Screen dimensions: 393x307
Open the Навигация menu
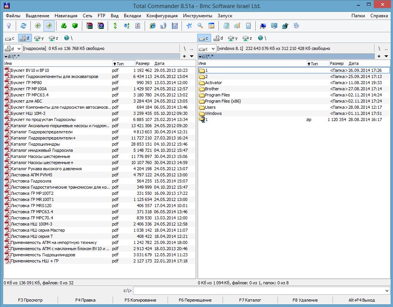pyautogui.click(x=66, y=16)
